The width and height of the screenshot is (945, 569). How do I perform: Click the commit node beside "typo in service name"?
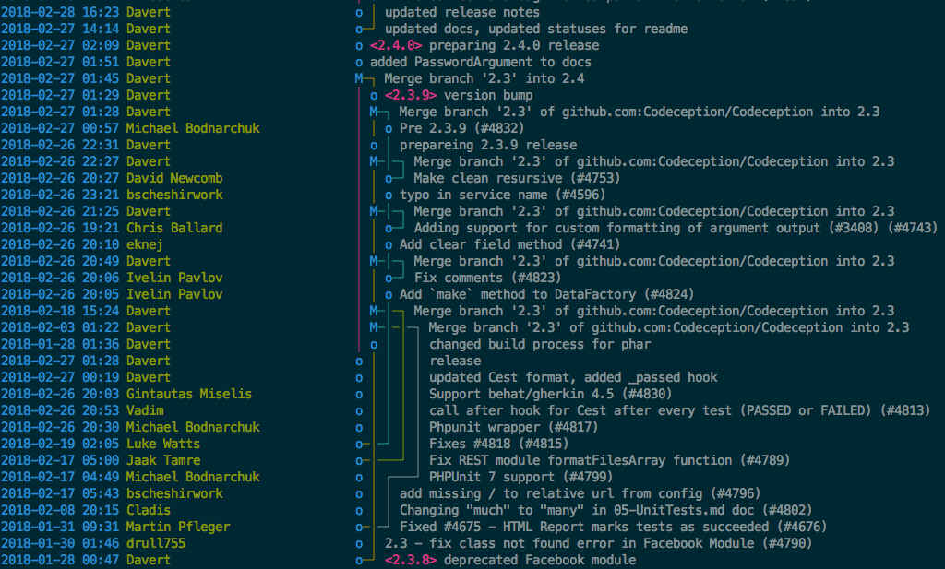point(389,196)
